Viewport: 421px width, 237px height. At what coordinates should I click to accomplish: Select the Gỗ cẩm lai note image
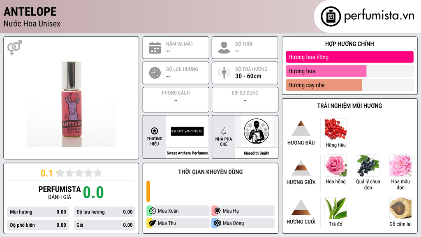click(400, 208)
